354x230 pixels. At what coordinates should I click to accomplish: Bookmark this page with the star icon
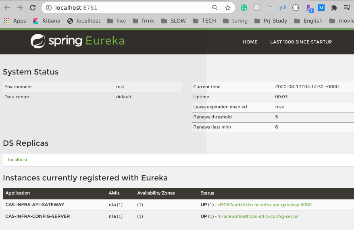228,8
